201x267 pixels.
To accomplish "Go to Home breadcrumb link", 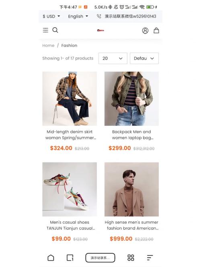I will [48, 45].
